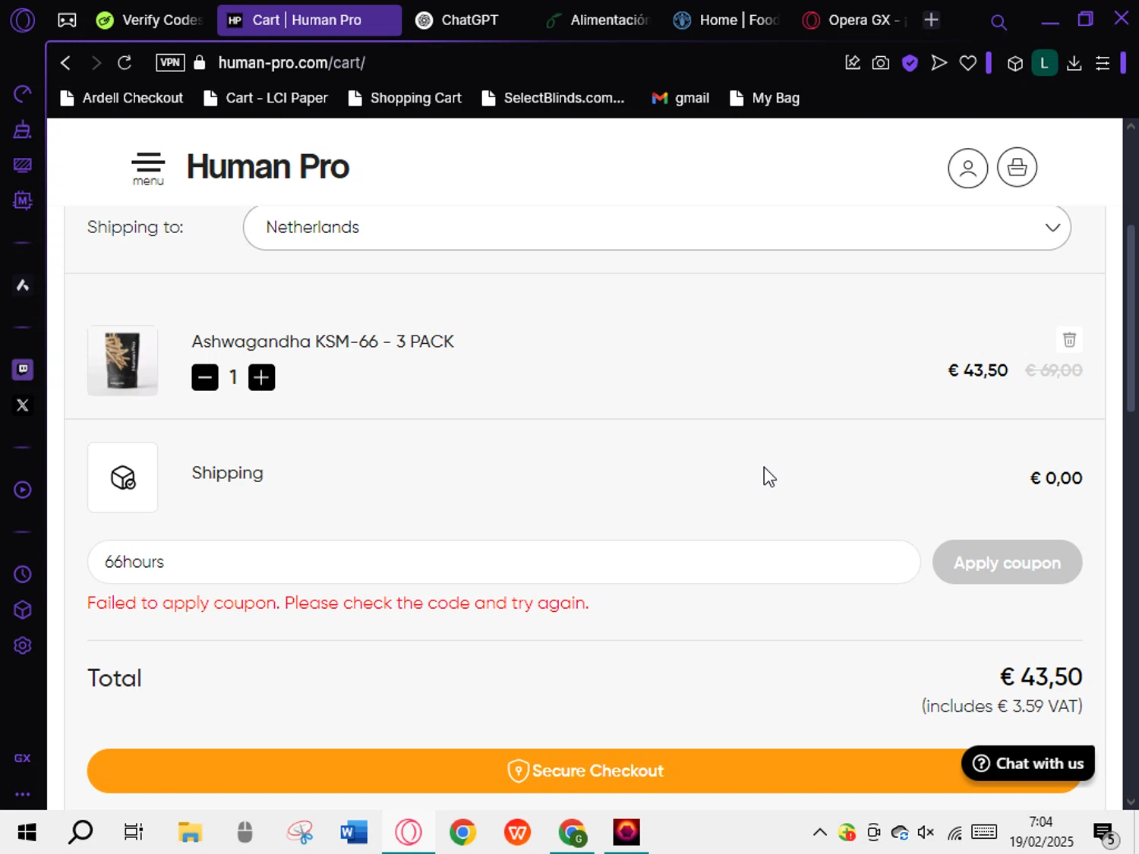Open Ardell Checkout bookmark
Screen dimensions: 1139x854
(x=121, y=98)
